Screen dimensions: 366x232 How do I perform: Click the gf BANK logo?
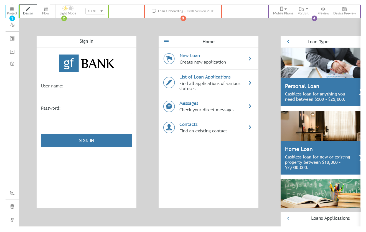(87, 63)
